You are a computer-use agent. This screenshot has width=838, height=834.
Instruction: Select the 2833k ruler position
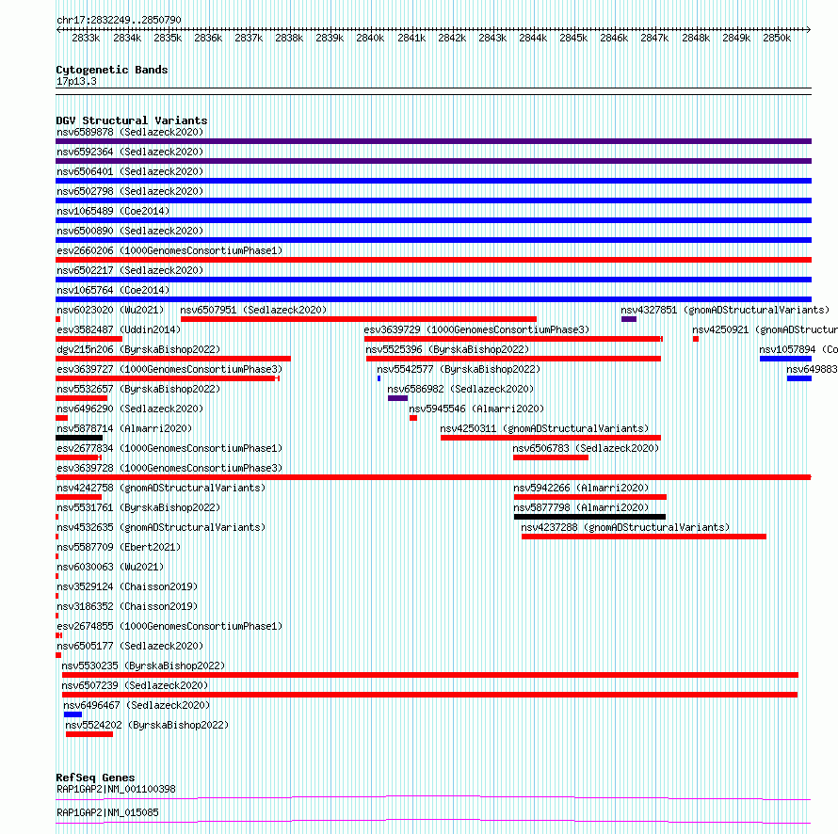coord(86,38)
